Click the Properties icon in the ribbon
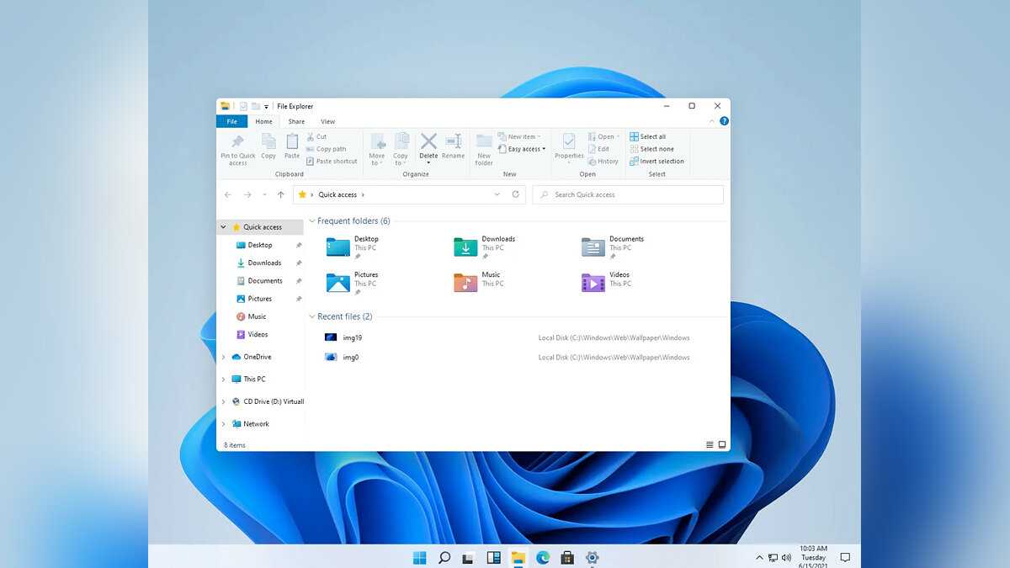The height and width of the screenshot is (568, 1010). (x=569, y=142)
